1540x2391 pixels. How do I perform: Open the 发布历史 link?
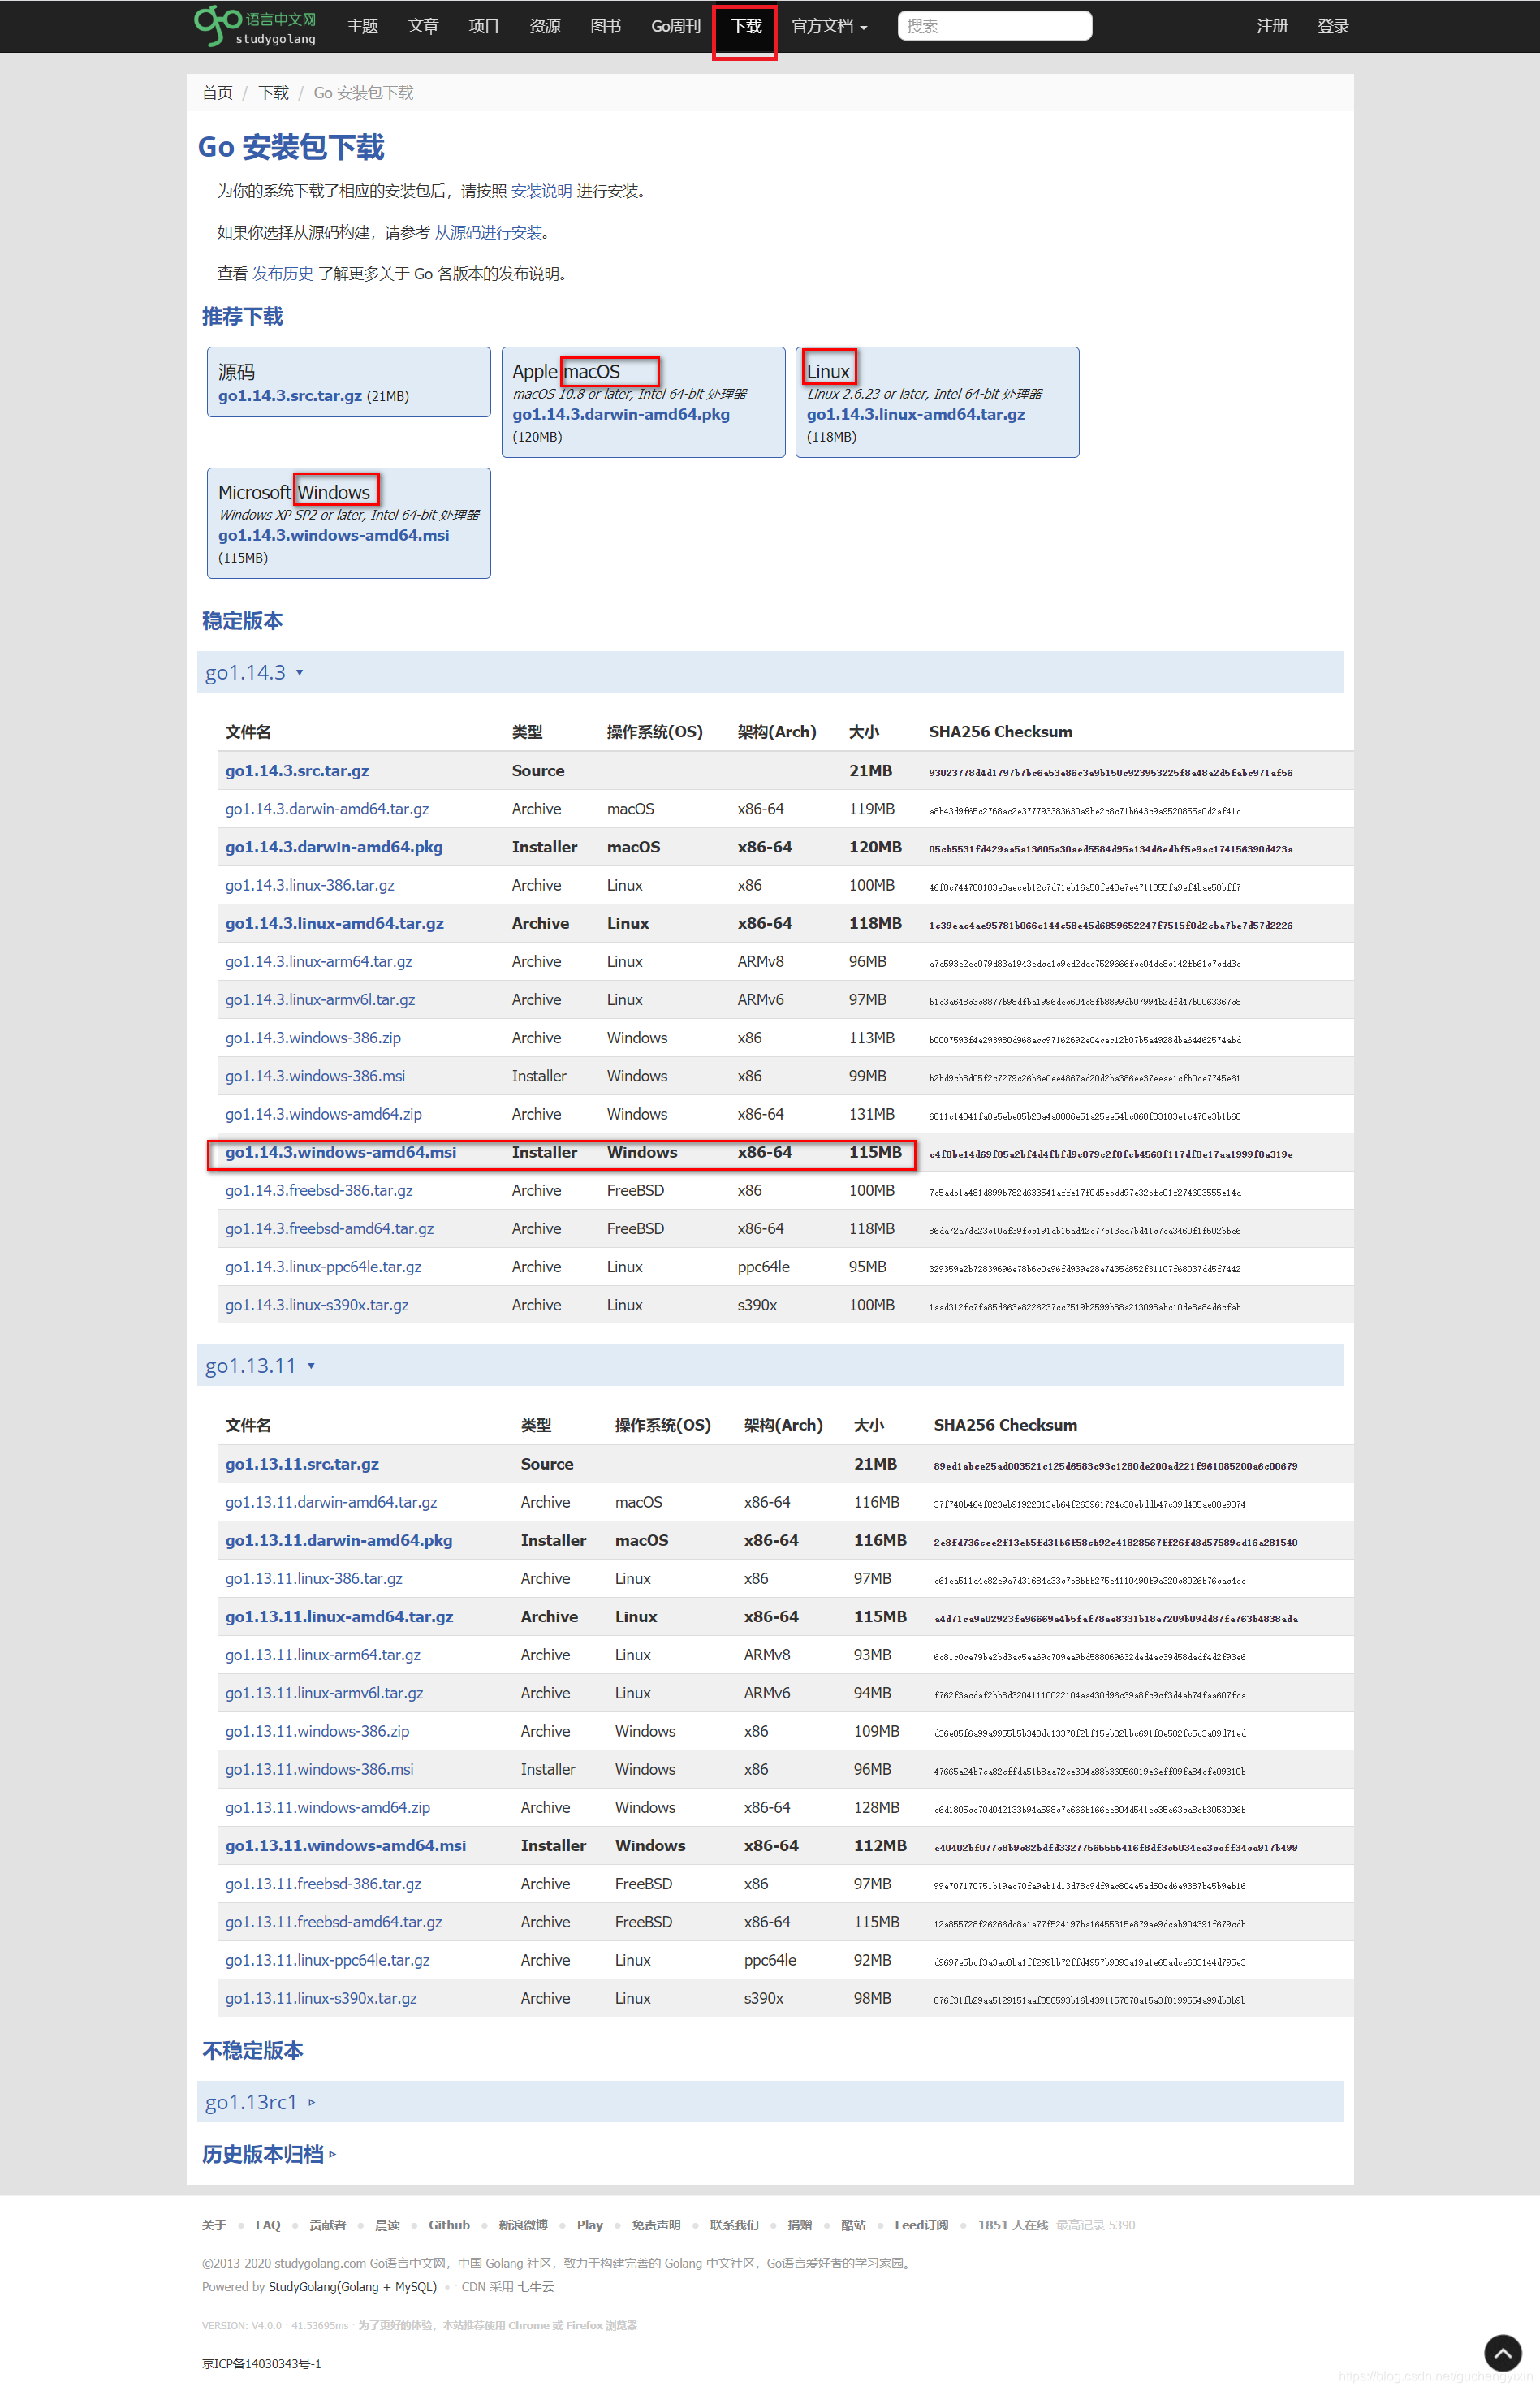click(282, 273)
